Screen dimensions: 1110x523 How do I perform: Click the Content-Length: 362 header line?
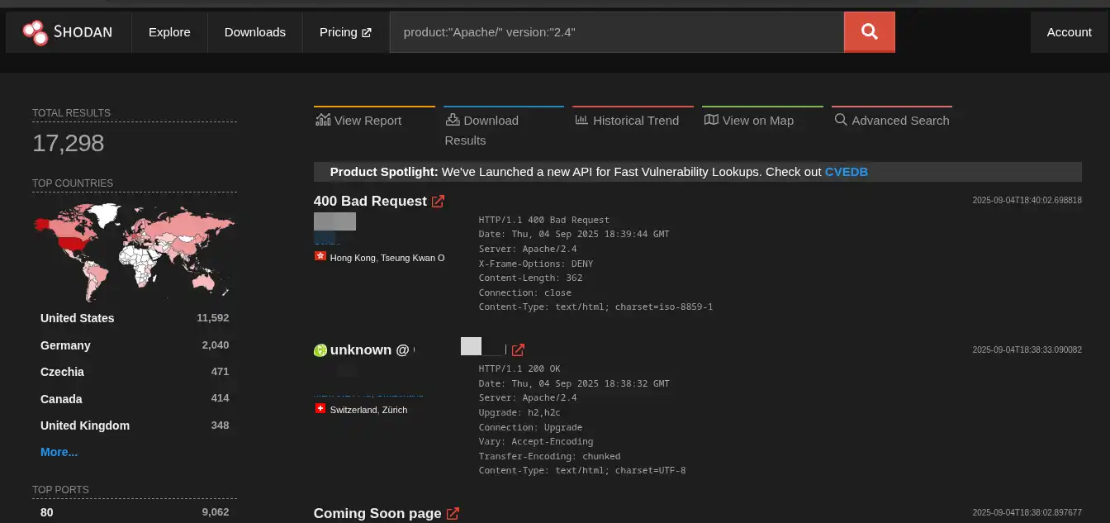(531, 278)
